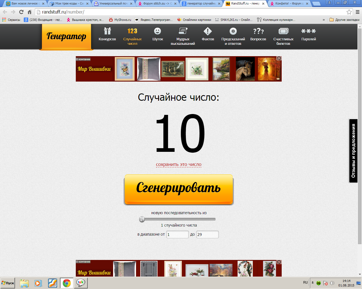The width and height of the screenshot is (362, 289).
Task: Open the Паролей asterisks icon
Action: [309, 31]
